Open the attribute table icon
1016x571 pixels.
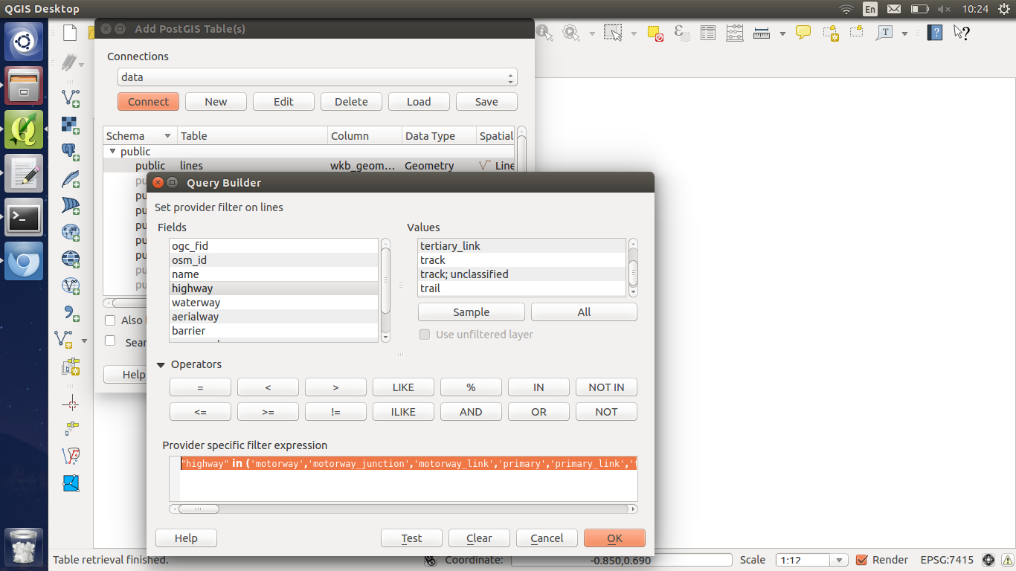coord(707,33)
